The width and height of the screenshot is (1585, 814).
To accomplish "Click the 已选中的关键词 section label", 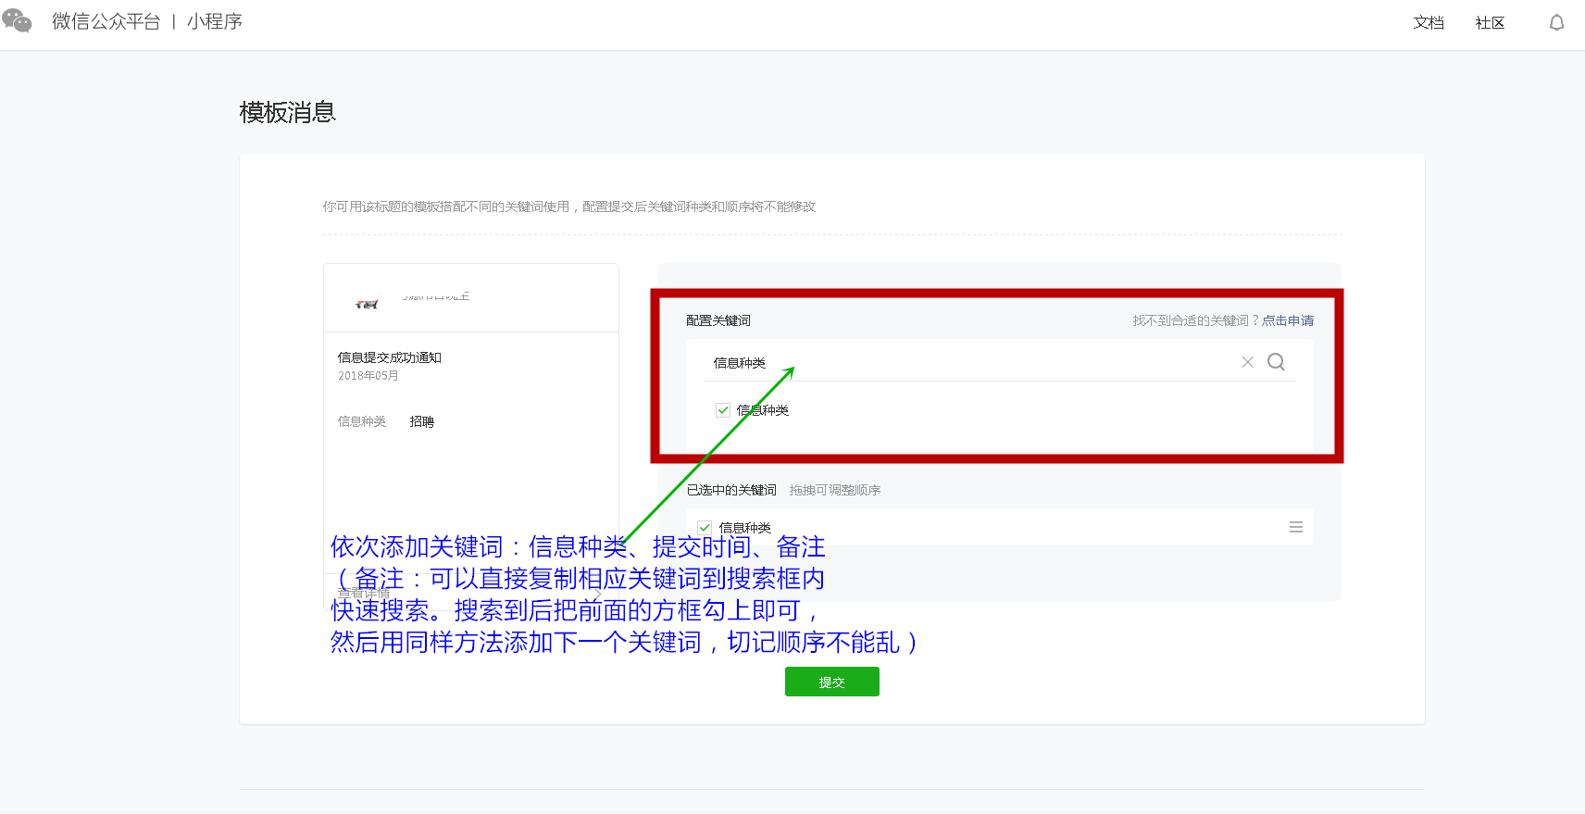I will [x=731, y=490].
